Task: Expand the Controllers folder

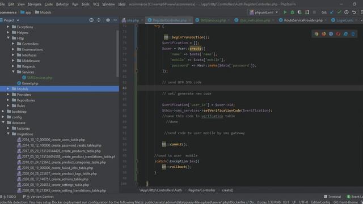Action: (x=13, y=44)
